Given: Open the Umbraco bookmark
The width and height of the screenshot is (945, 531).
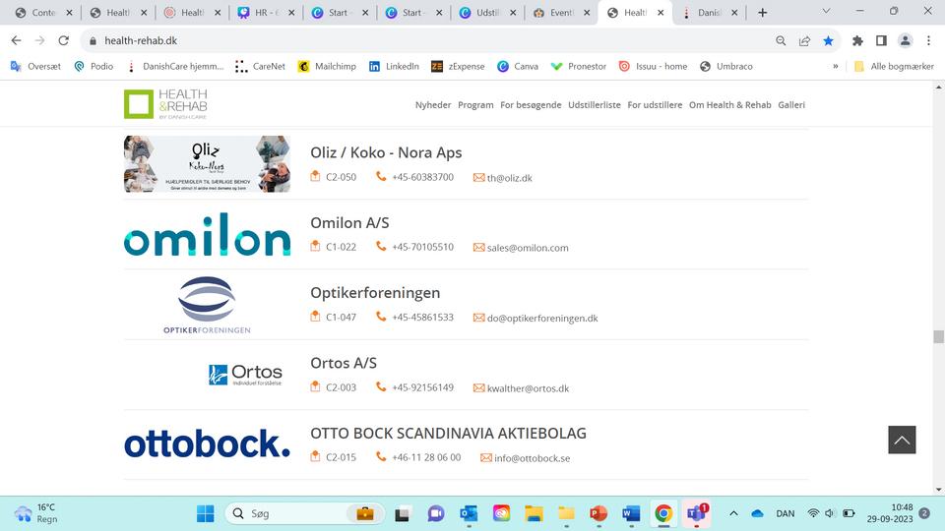Looking at the screenshot, I should pyautogui.click(x=725, y=66).
